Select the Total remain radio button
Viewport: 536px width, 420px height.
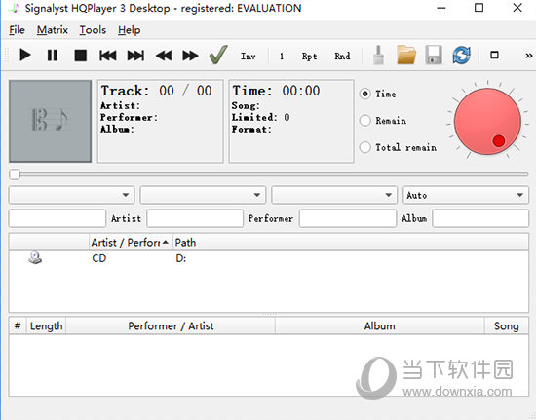(x=365, y=147)
